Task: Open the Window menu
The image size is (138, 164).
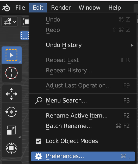Action: [x=90, y=8]
